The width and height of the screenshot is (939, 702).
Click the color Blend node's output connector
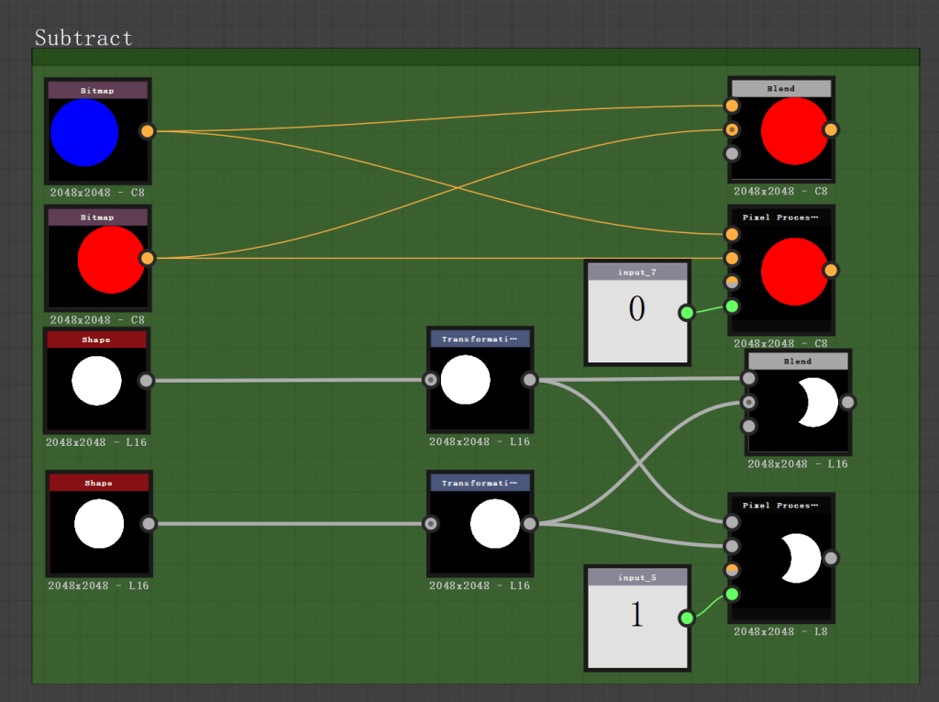[831, 129]
